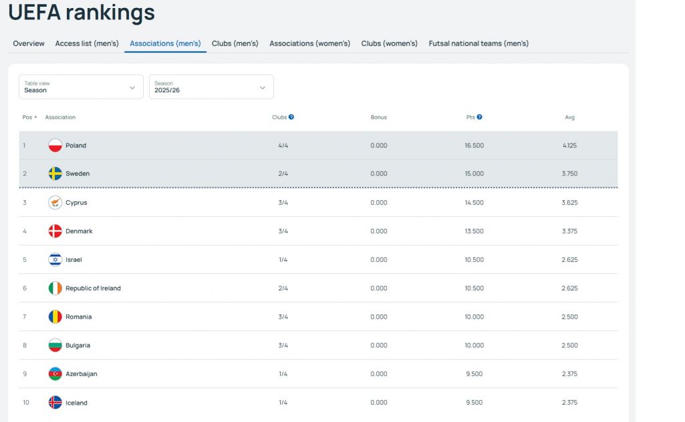Viewport: 685px width, 422px height.
Task: Click Denmark's 3.375 average value
Action: pos(569,231)
